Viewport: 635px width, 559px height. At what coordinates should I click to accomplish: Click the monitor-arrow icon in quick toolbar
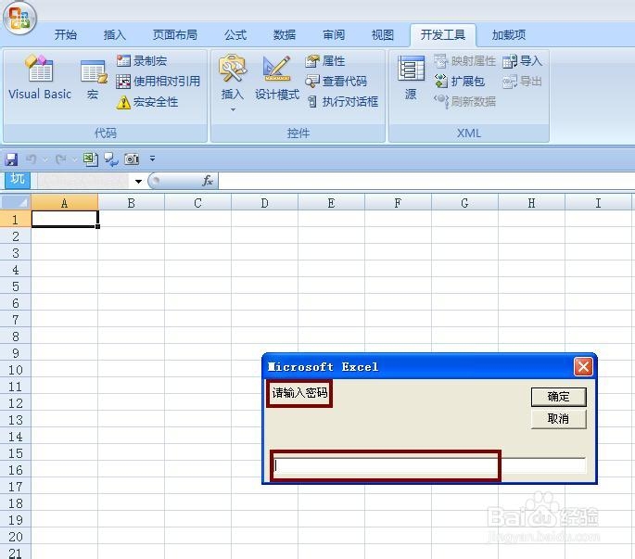click(111, 159)
